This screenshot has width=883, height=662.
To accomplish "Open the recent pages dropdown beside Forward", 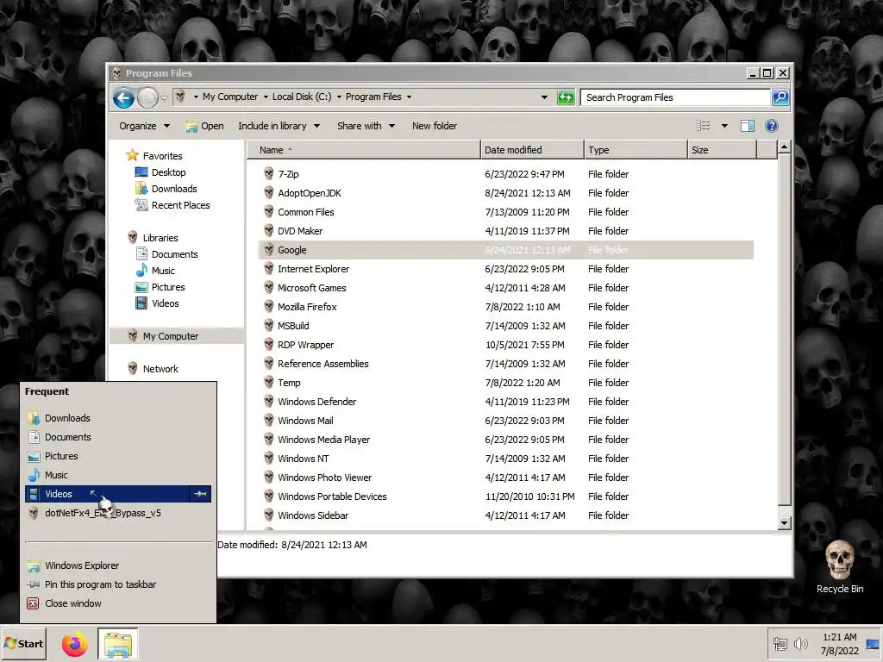I will (164, 98).
